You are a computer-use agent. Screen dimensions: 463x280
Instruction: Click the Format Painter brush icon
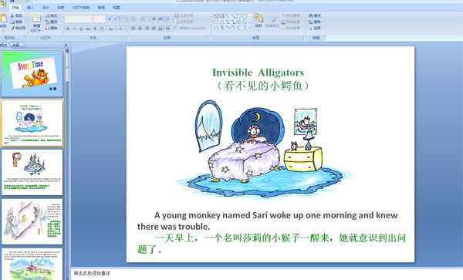pyautogui.click(x=12, y=28)
